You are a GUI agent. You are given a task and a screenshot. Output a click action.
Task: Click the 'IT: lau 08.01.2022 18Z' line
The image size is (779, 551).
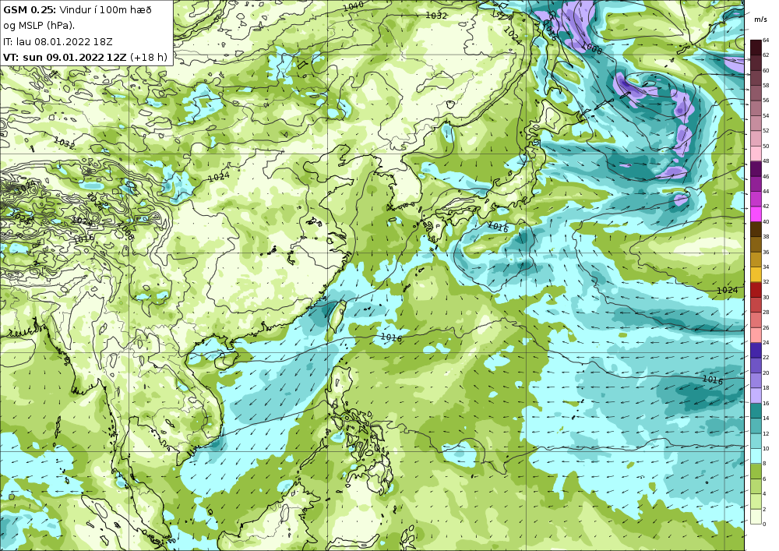[58, 42]
